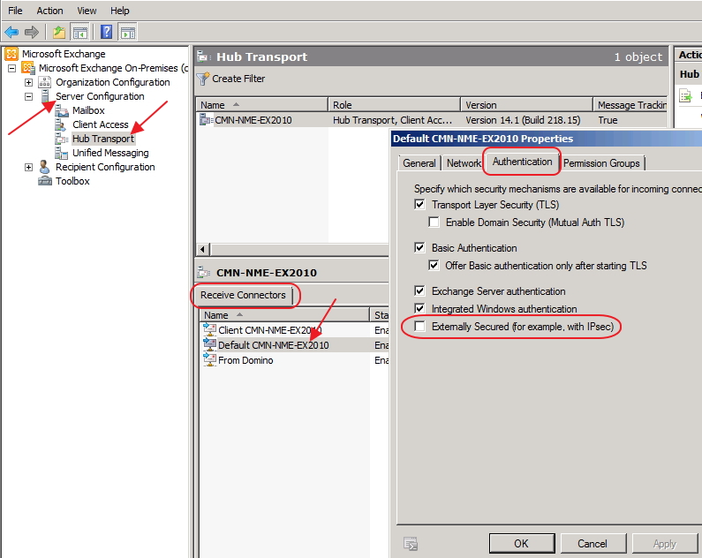Toggle the console tree pane toolbar icon
The image size is (702, 558).
(x=80, y=32)
